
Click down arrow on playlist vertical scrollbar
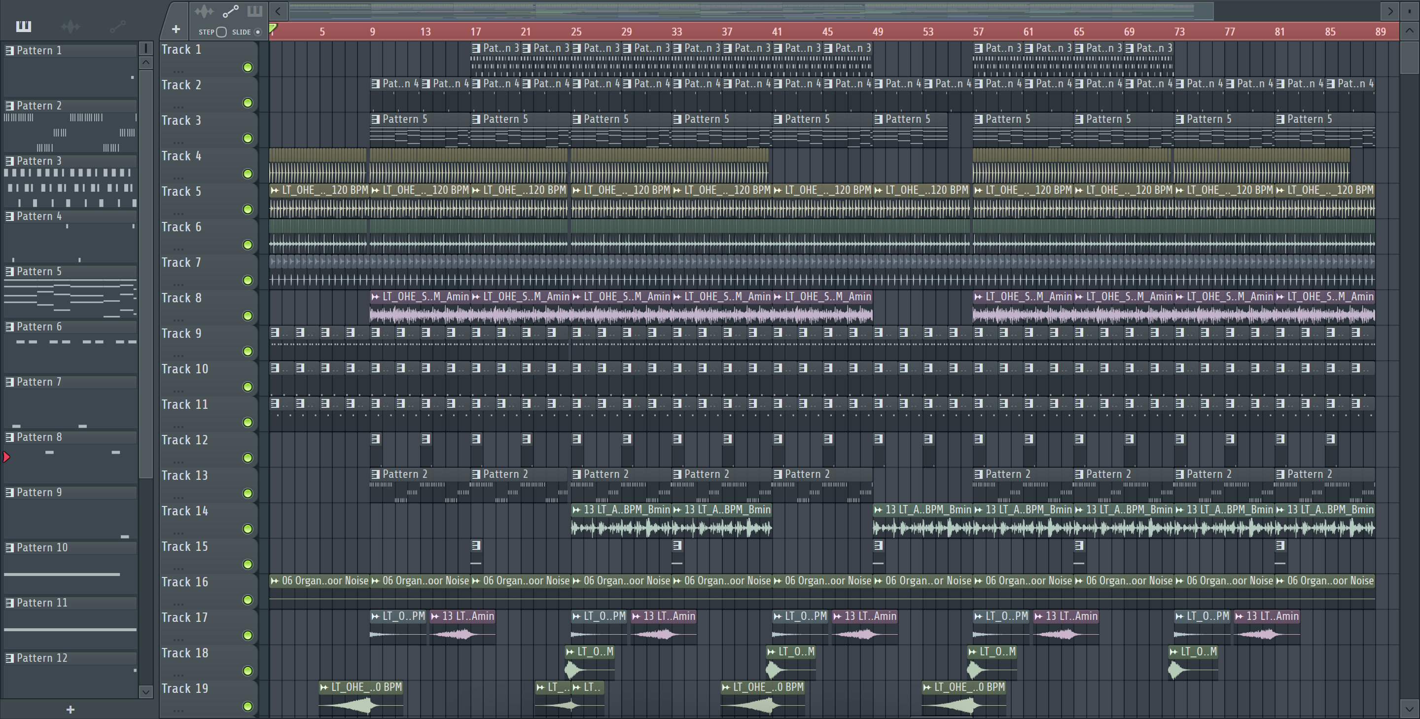pyautogui.click(x=1410, y=709)
